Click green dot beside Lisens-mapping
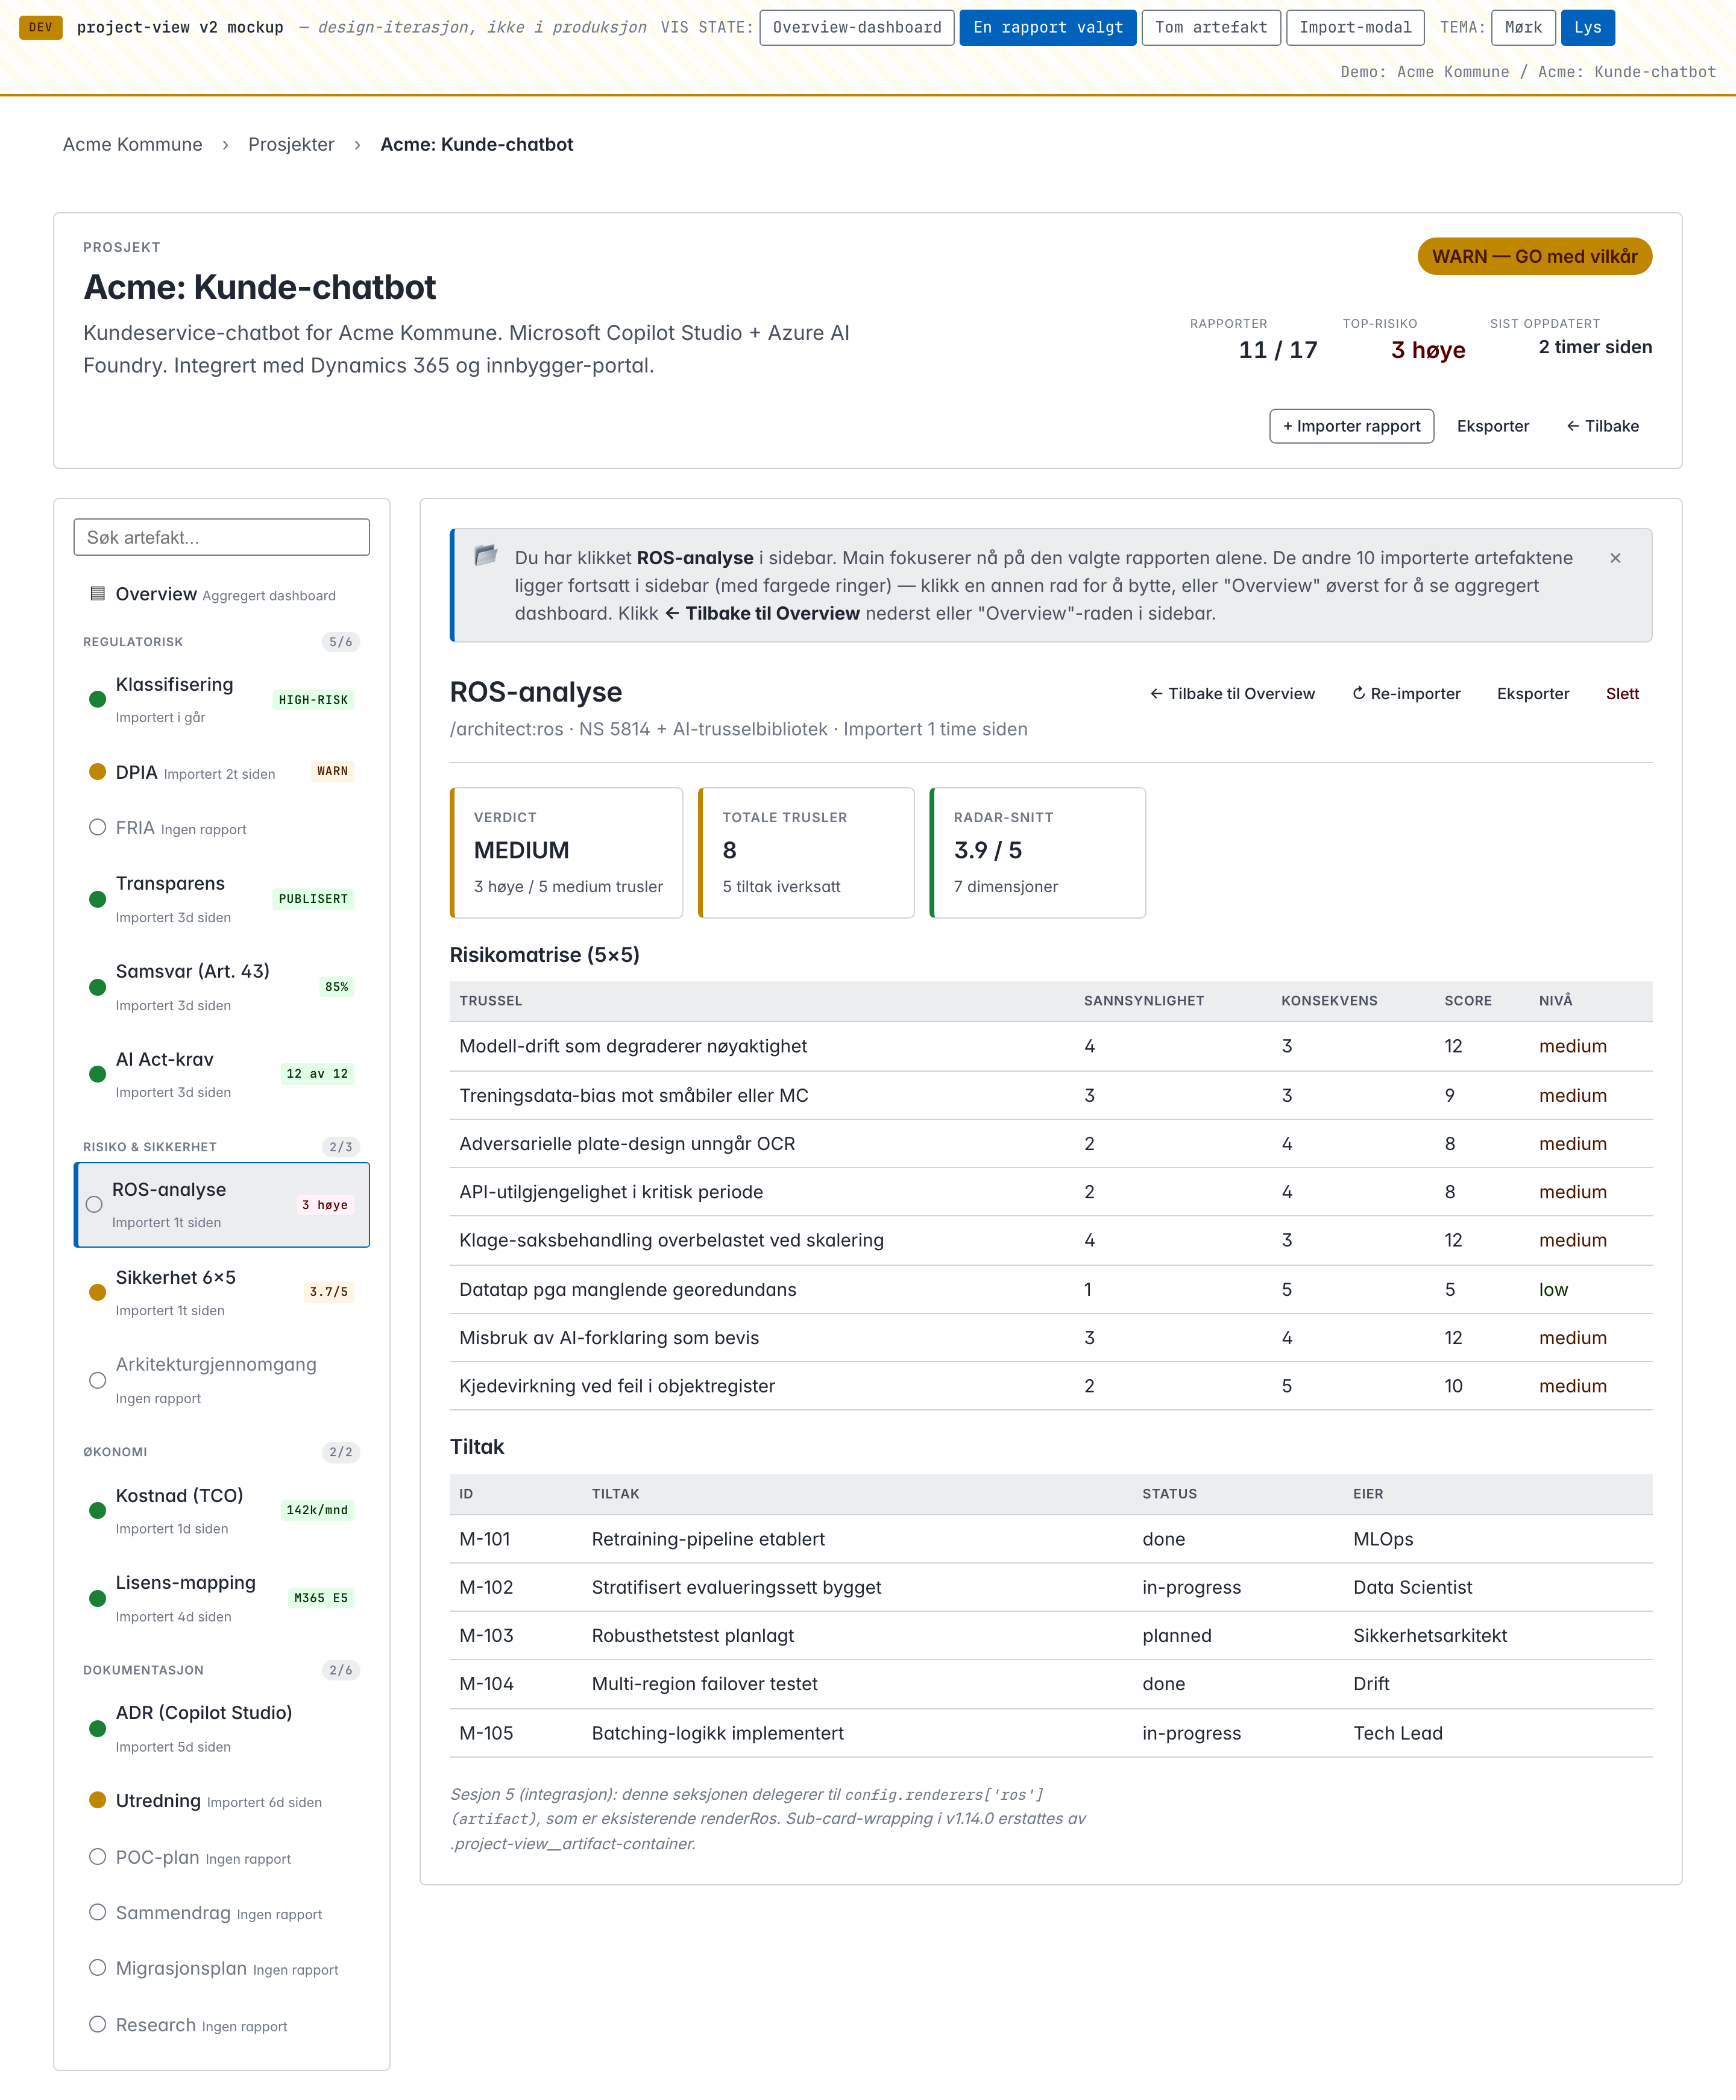 pyautogui.click(x=97, y=1598)
